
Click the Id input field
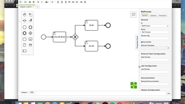155,26
